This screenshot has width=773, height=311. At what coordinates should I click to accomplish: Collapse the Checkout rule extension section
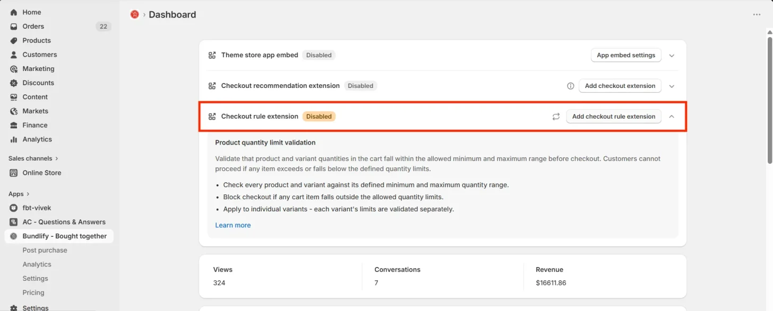click(672, 117)
